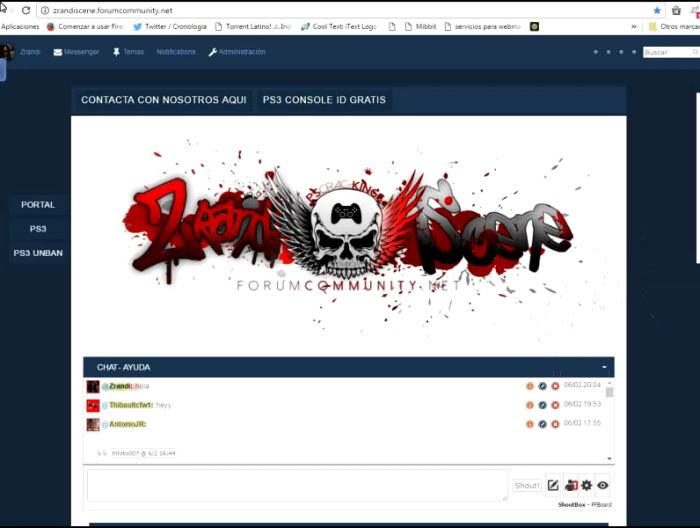Delete Zrandi's chat message

coord(555,386)
